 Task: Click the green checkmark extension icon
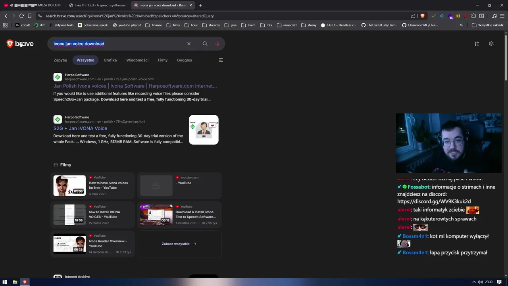click(433, 16)
